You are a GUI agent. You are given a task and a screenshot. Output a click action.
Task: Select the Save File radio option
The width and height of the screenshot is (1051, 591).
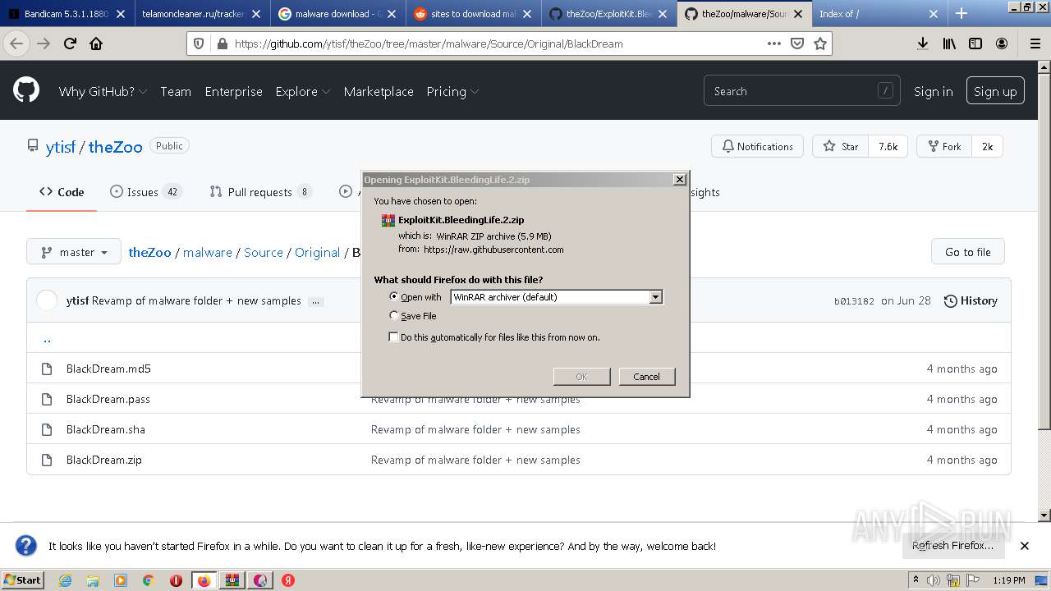pos(394,316)
